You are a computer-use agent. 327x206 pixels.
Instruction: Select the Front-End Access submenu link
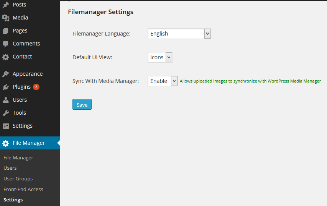tap(23, 189)
